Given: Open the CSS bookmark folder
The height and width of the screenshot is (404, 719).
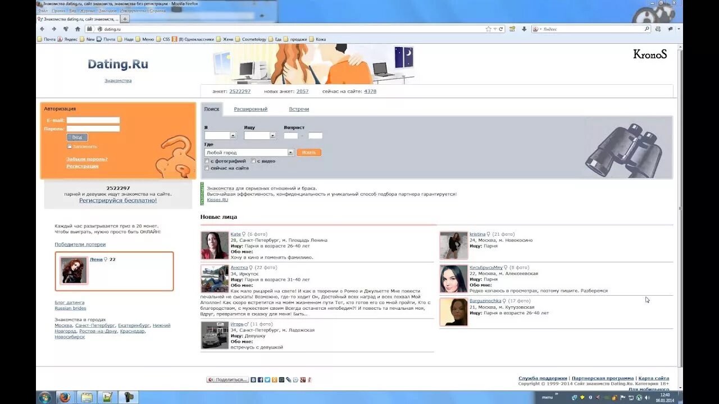Looking at the screenshot, I should point(163,39).
